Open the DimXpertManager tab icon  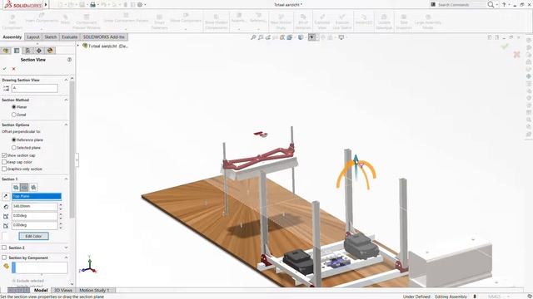click(x=39, y=51)
